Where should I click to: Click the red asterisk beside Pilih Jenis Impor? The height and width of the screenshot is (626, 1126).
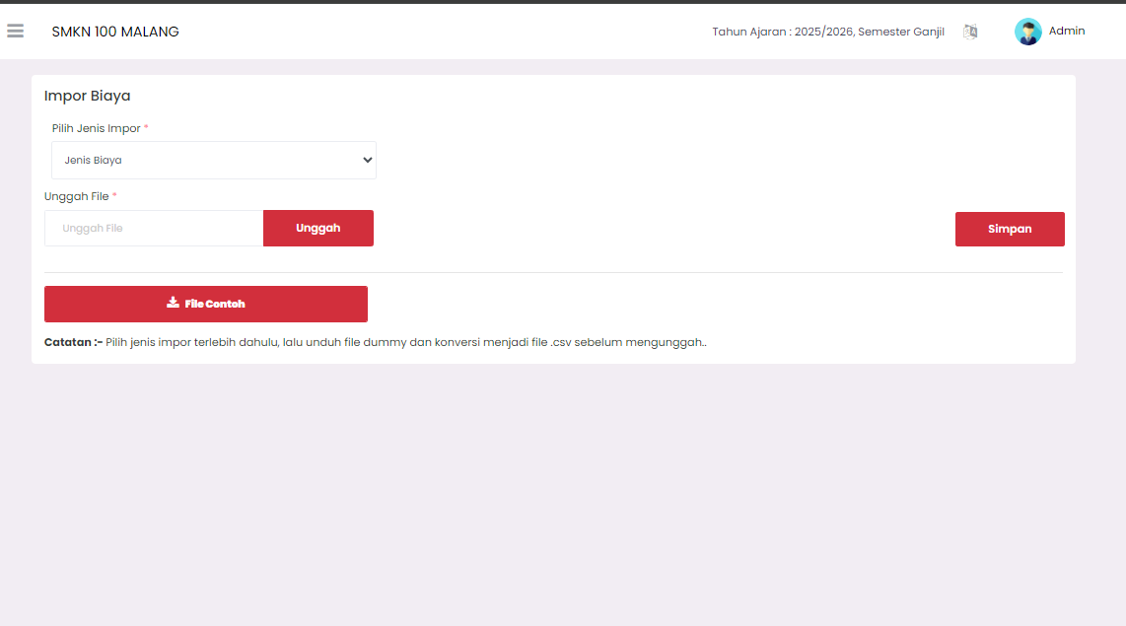[147, 128]
